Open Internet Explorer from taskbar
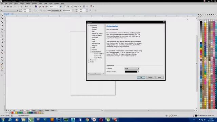The image size is (217, 122). point(10,120)
